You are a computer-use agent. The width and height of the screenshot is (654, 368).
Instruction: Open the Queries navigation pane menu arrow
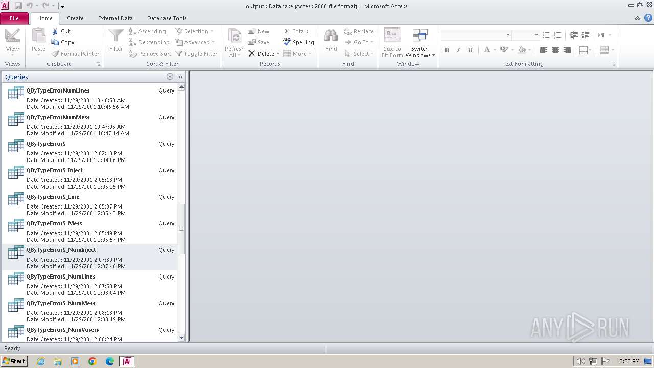pyautogui.click(x=170, y=77)
